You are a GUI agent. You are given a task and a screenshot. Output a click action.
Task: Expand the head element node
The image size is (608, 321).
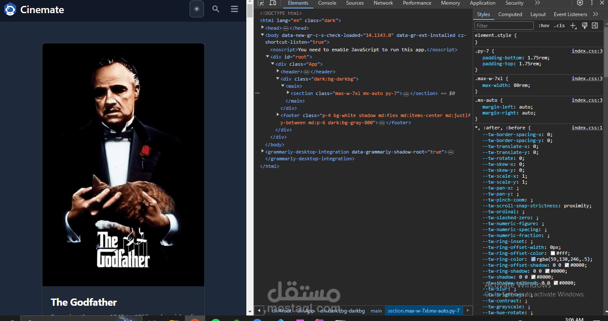pyautogui.click(x=263, y=28)
